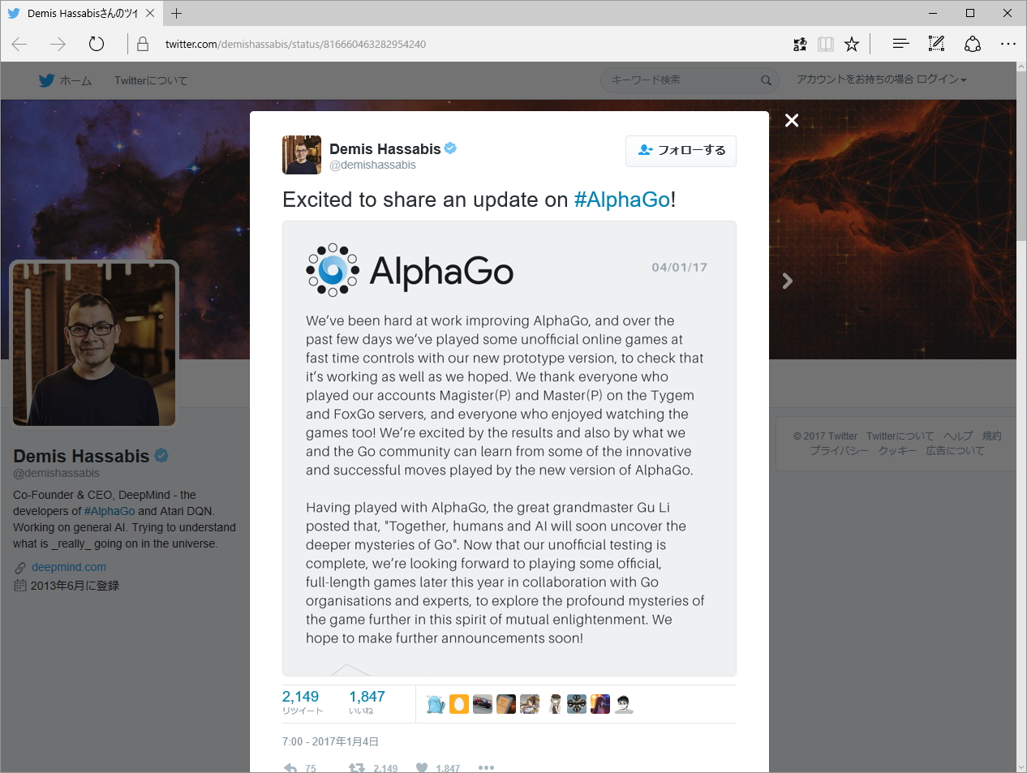Click the Twitterについて header link
The width and height of the screenshot is (1027, 773).
tap(151, 80)
